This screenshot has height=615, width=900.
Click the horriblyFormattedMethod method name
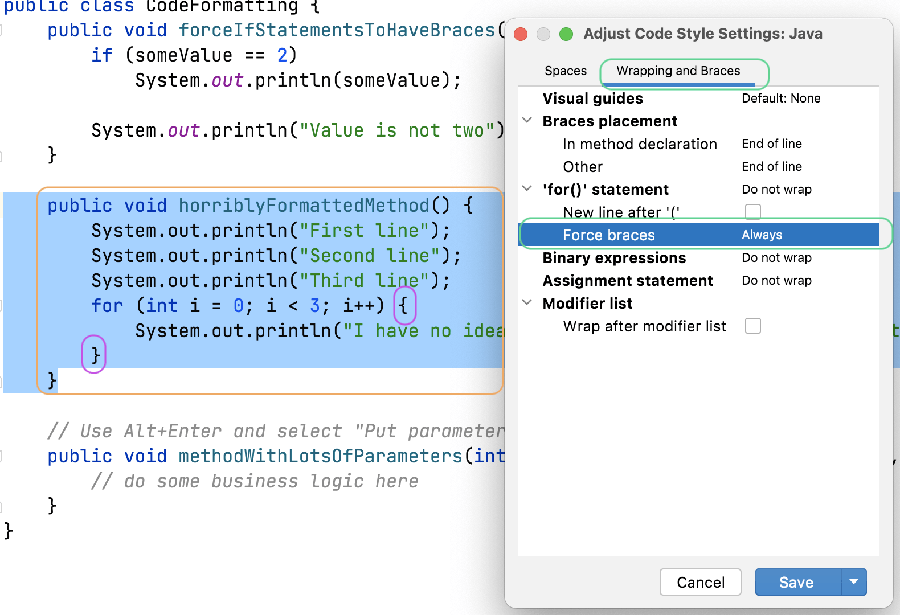point(304,206)
